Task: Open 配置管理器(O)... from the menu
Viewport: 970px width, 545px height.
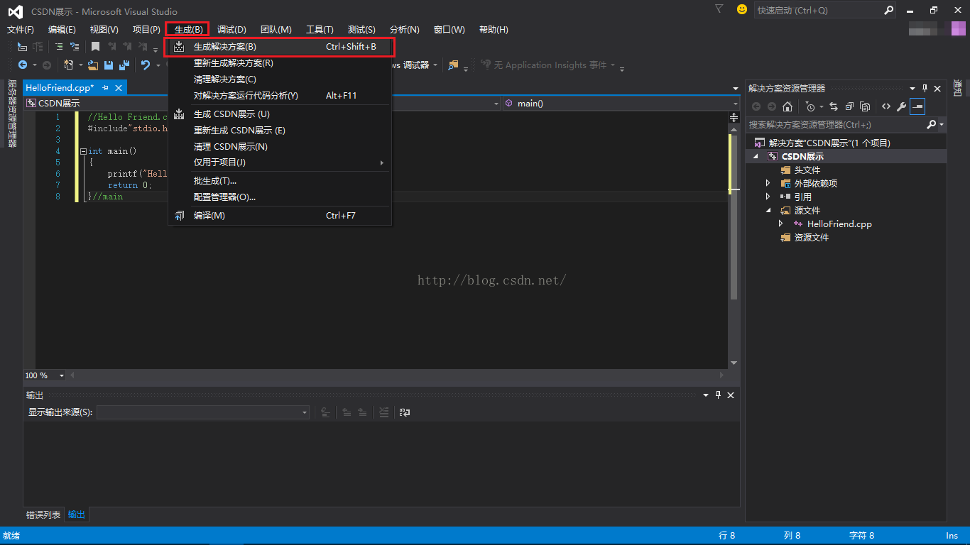Action: click(279, 197)
